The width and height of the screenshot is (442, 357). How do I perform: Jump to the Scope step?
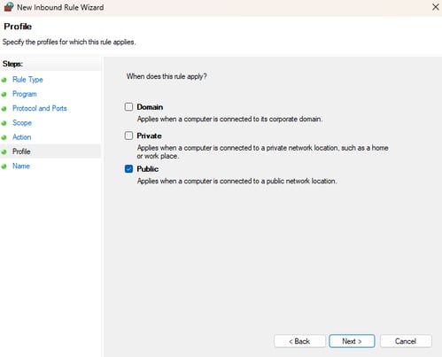(22, 123)
